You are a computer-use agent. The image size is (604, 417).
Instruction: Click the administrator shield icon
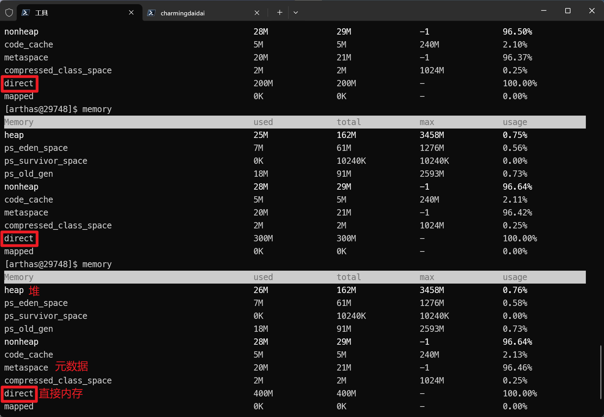[x=9, y=13]
